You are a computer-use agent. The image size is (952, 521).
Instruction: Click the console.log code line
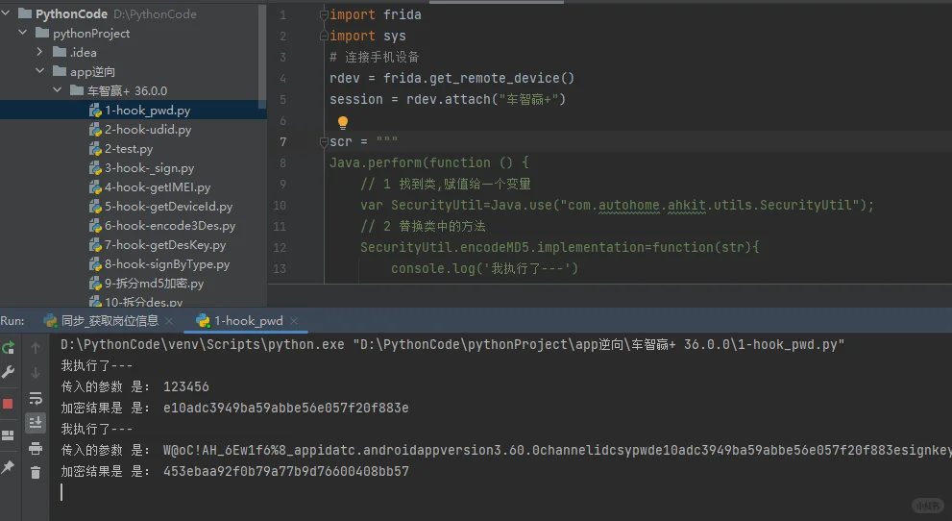(484, 268)
